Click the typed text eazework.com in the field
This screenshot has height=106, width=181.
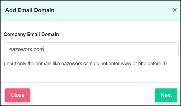[x=26, y=49]
